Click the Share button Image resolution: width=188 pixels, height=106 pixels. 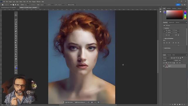tap(178, 5)
